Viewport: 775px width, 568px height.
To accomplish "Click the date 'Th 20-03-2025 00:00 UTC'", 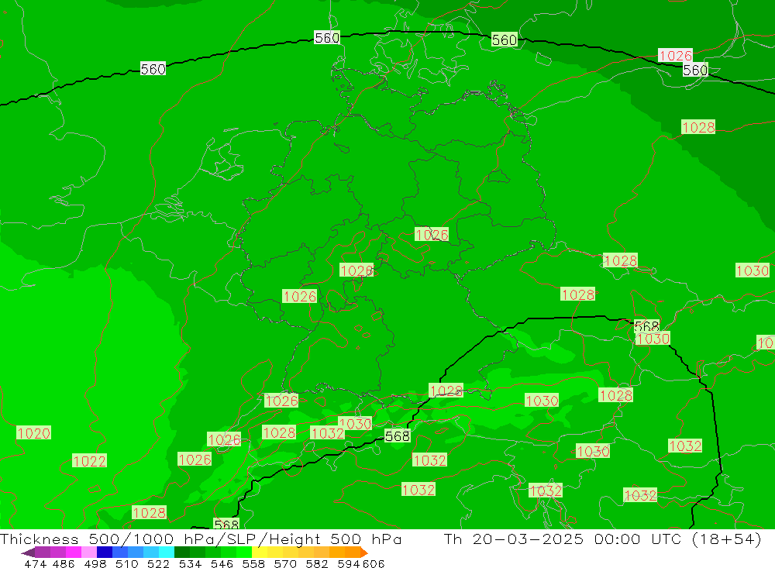I will coord(563,539).
